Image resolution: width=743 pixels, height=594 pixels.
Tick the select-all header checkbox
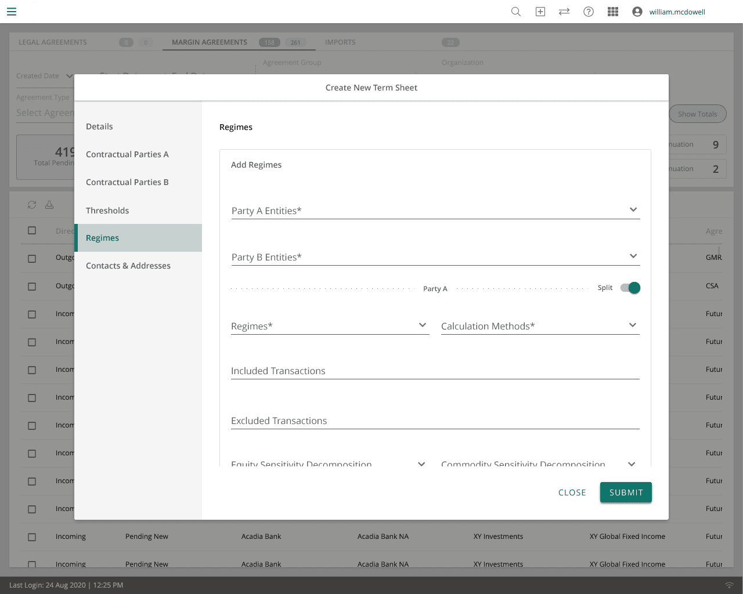[32, 230]
